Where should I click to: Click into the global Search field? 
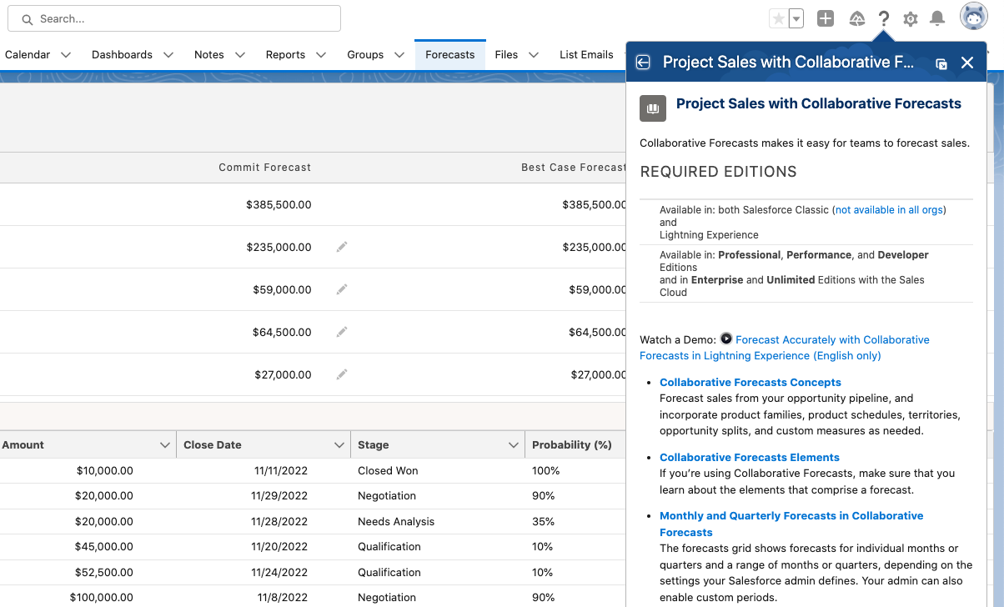(x=179, y=18)
